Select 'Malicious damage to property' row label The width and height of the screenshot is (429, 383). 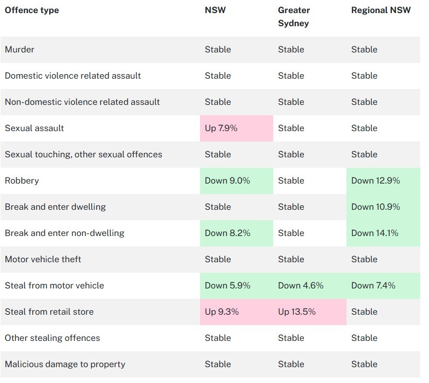65,364
